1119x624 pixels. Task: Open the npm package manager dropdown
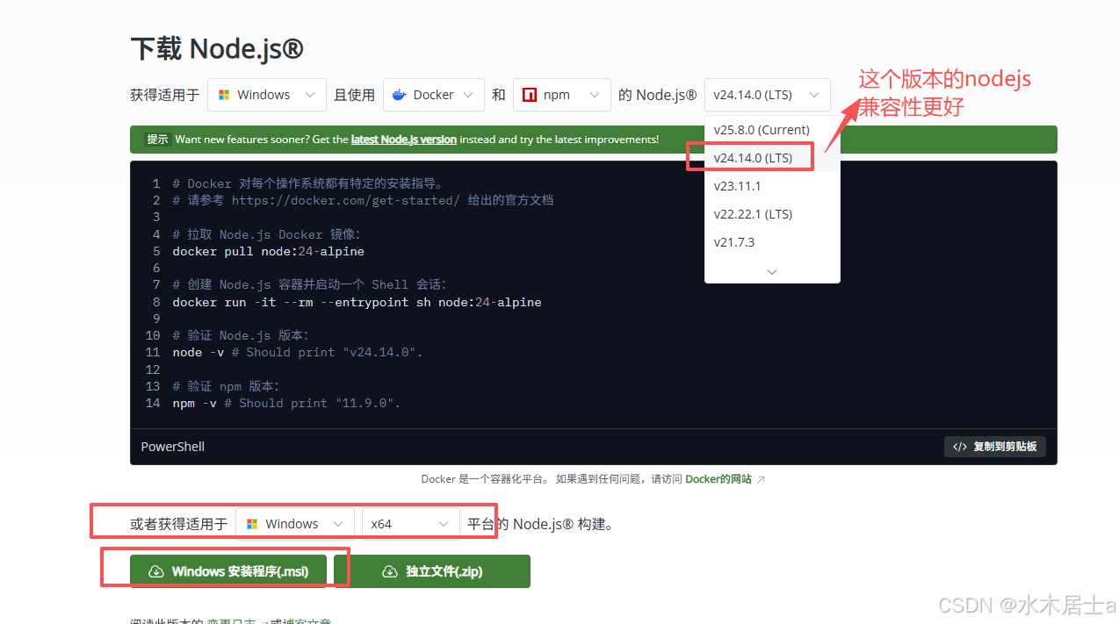561,95
